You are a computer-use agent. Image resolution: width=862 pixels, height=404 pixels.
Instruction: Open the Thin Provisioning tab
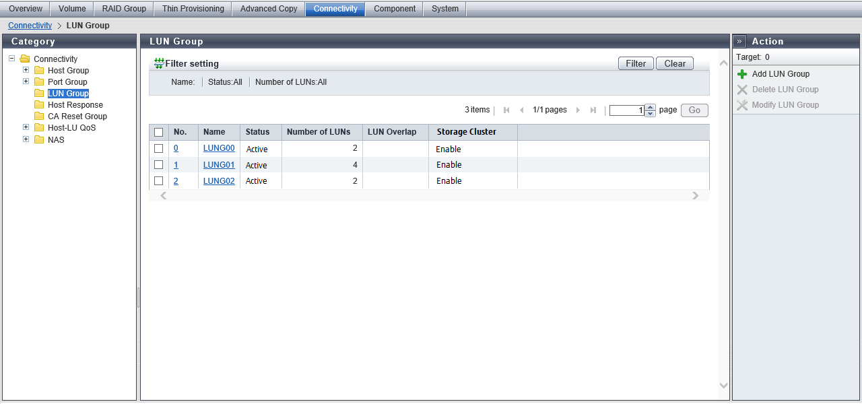(x=193, y=9)
